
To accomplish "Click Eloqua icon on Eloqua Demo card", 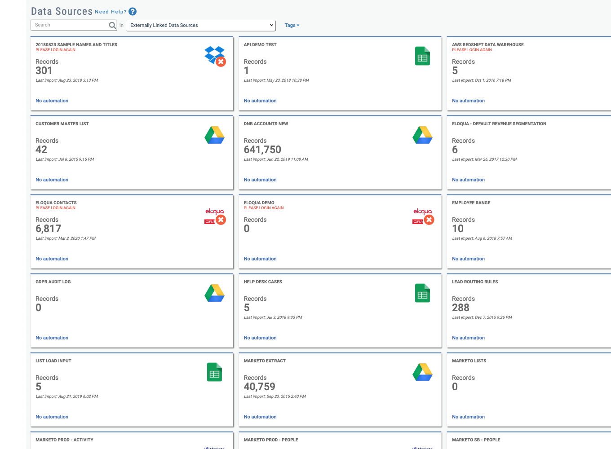I will 423,216.
